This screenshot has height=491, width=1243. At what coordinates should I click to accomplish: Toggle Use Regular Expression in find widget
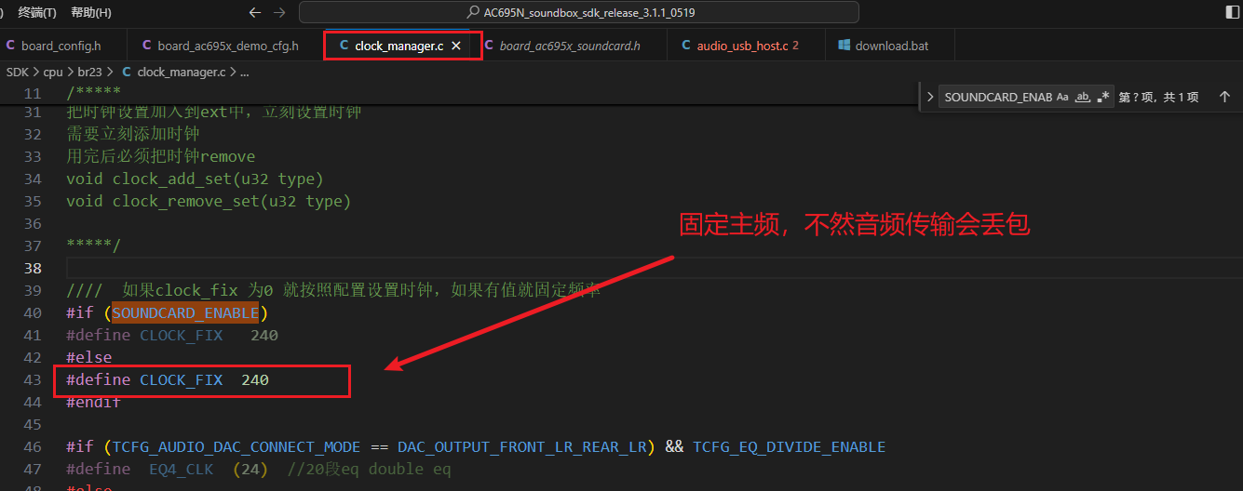pyautogui.click(x=1103, y=97)
